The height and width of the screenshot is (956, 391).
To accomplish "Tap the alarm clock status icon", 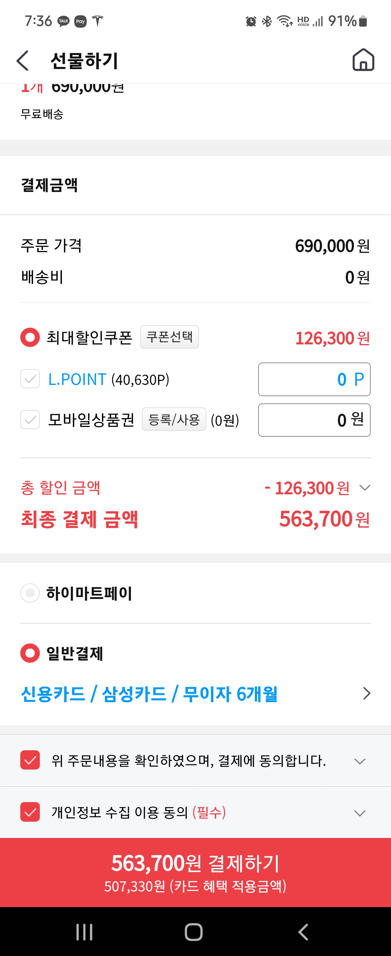I will 251,21.
